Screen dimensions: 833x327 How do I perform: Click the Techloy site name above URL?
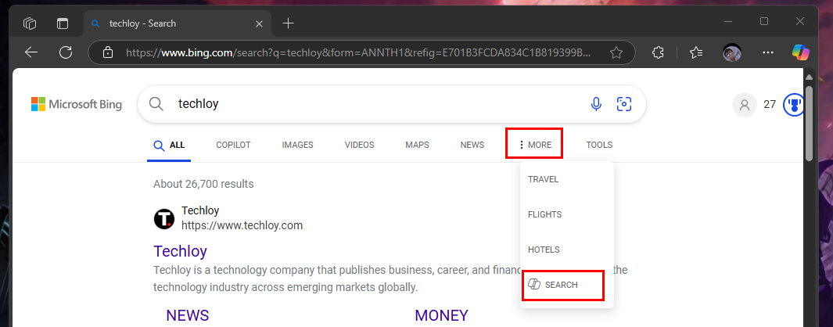[200, 210]
